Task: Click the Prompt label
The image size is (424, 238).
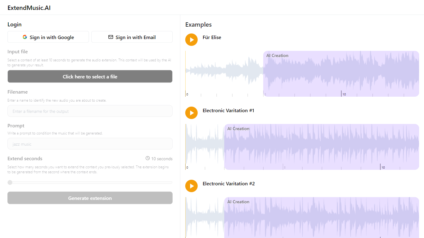Action: tap(16, 126)
